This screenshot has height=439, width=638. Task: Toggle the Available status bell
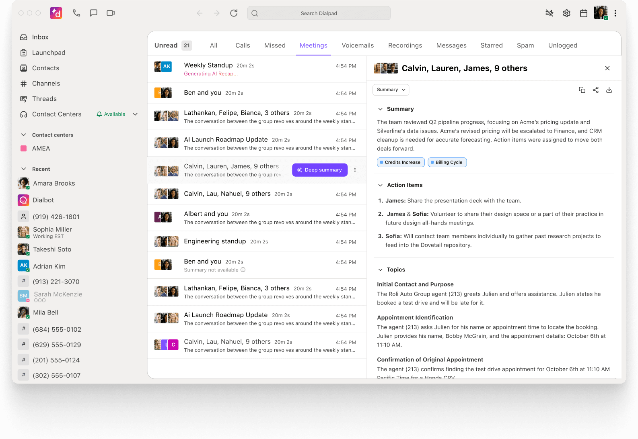tap(99, 114)
